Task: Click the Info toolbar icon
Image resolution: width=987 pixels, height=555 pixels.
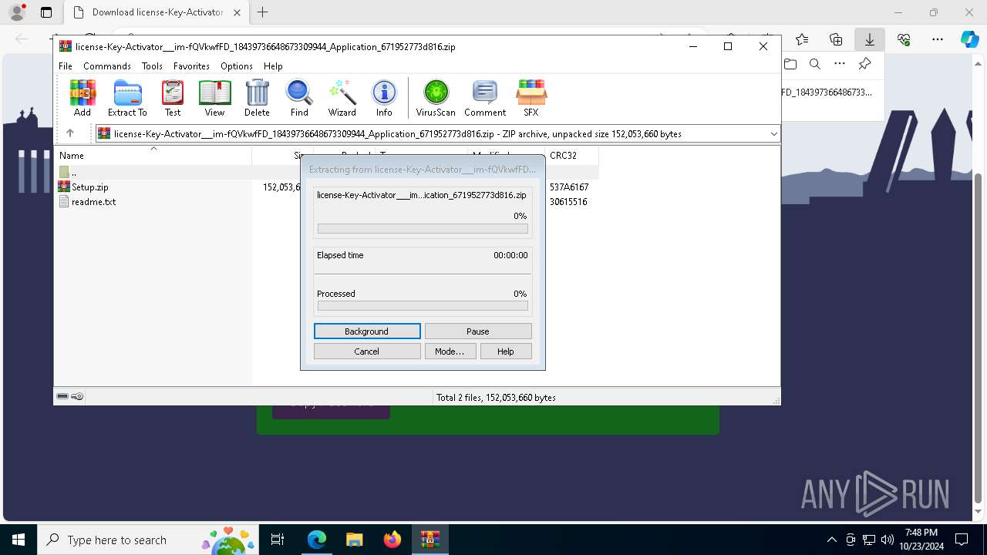Action: [384, 98]
